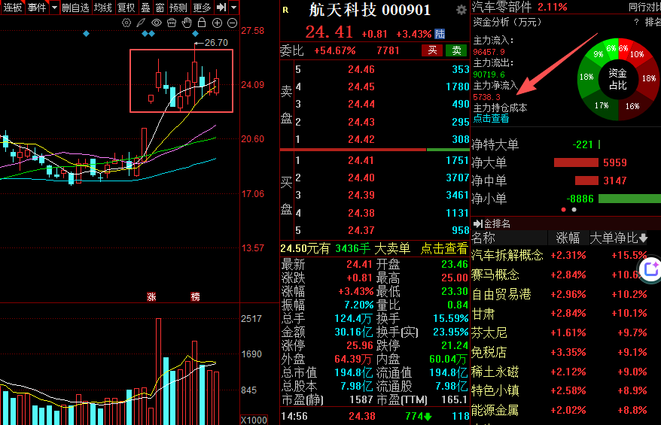This screenshot has width=661, height=425.
Task: Click the 同行对比 peer comparison tab
Action: pos(644,7)
